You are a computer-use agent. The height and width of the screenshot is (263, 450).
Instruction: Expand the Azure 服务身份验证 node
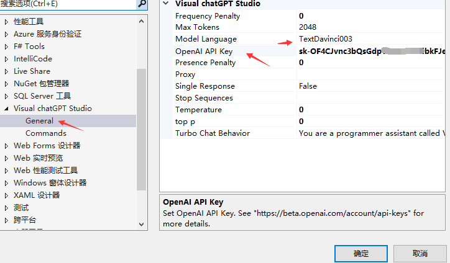tap(7, 34)
